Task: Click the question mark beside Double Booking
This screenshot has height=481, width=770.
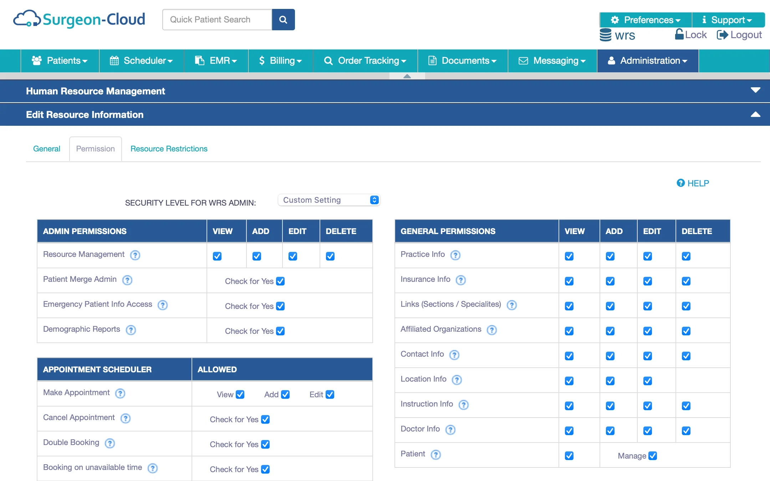Action: pyautogui.click(x=110, y=443)
